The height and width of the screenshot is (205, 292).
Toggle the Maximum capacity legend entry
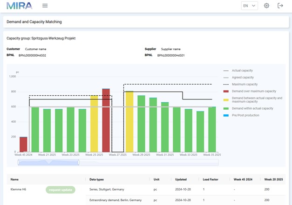240,85
